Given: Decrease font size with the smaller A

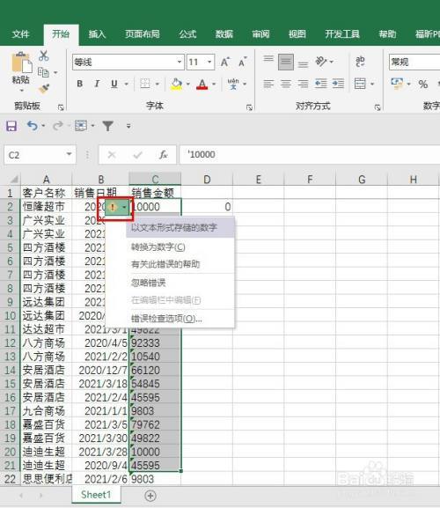Looking at the screenshot, I should 242,62.
